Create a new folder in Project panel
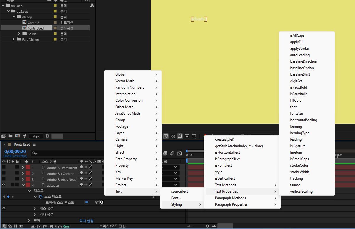The width and height of the screenshot is (355, 229). click(x=11, y=136)
